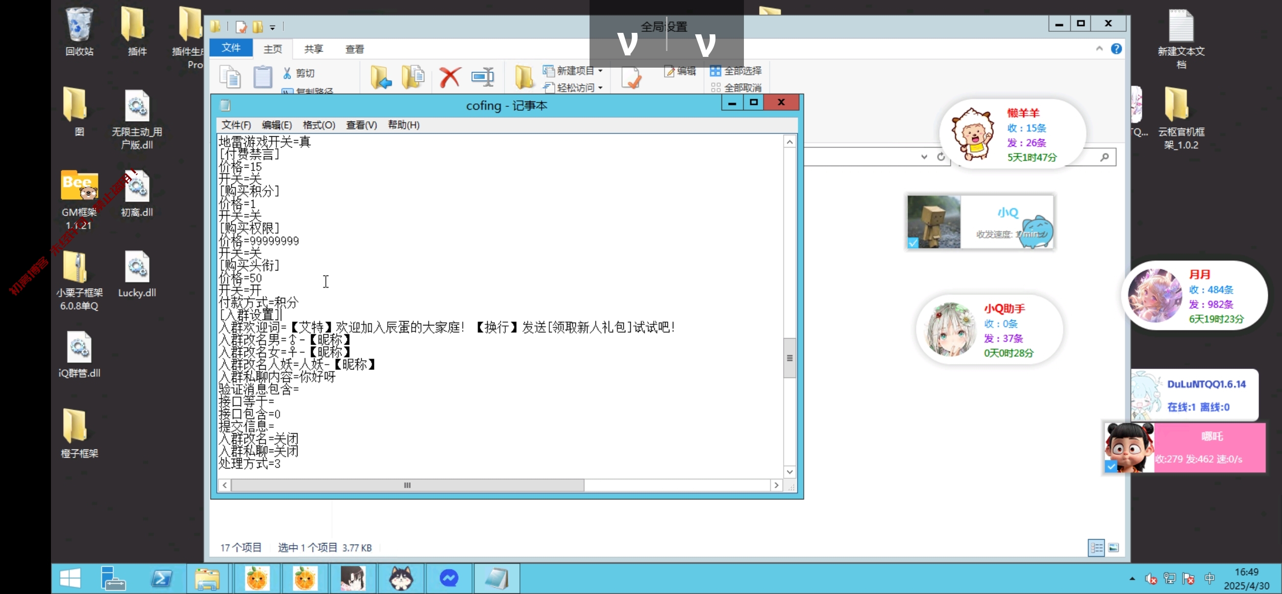Click Notepad horizontal scrollbar right arrow

pyautogui.click(x=776, y=485)
